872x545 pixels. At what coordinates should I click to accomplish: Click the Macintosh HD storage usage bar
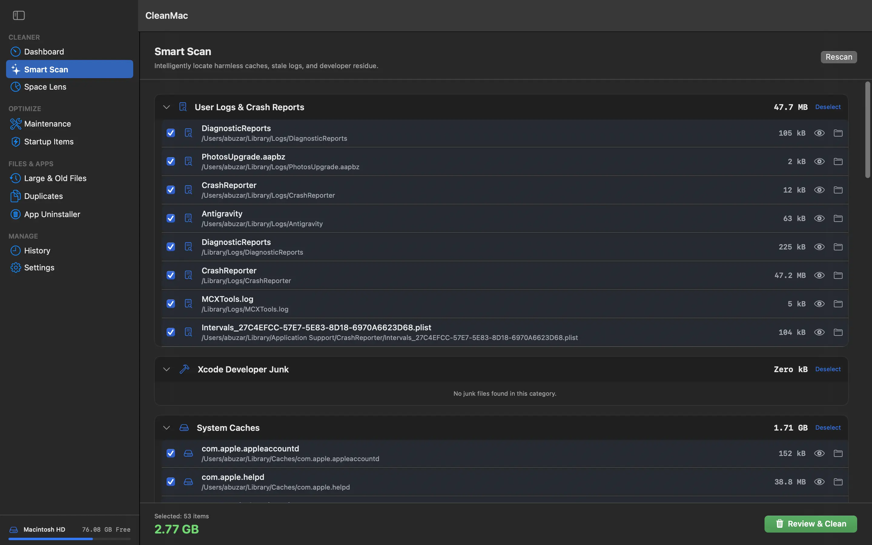point(70,539)
